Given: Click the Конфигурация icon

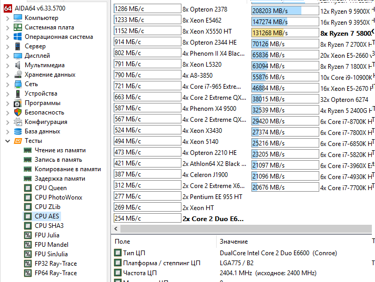Looking at the screenshot, I should tap(18, 122).
